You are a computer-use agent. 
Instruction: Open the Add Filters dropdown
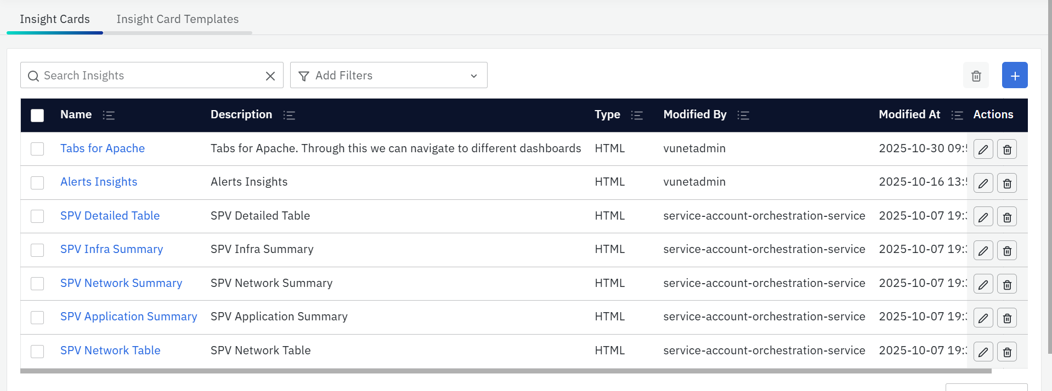tap(388, 76)
